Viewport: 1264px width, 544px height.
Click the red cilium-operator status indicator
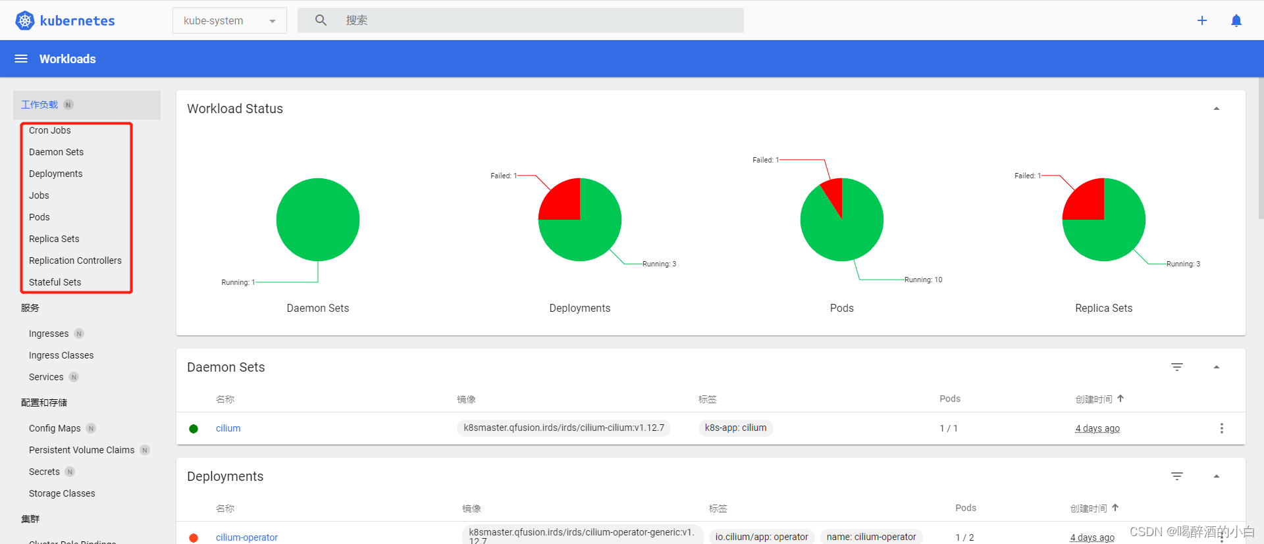(194, 538)
